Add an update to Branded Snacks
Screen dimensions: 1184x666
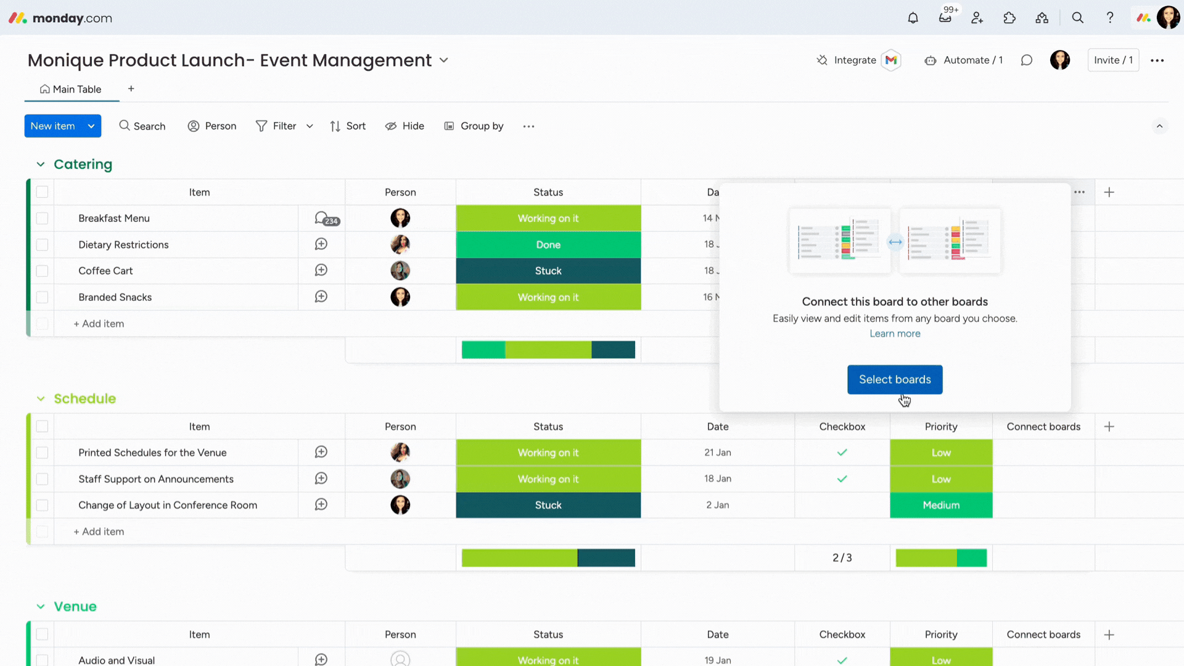(x=321, y=297)
